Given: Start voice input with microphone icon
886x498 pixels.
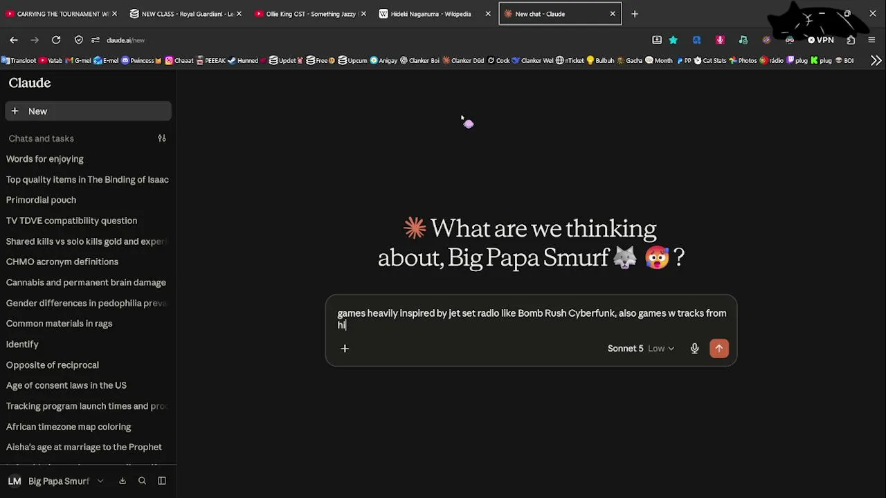Looking at the screenshot, I should pyautogui.click(x=694, y=349).
